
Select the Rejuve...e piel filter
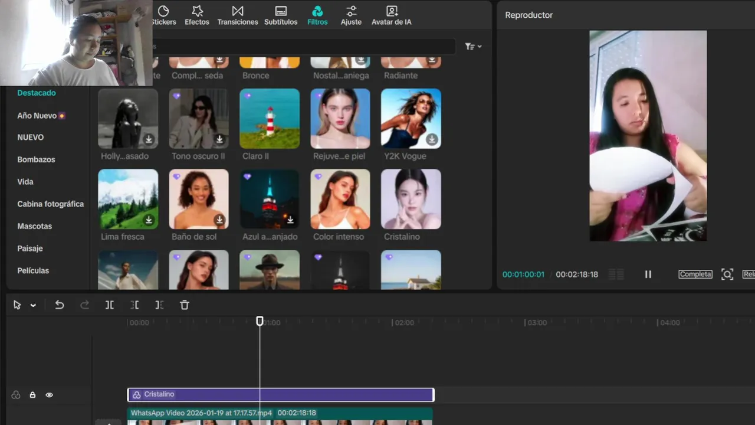340,119
